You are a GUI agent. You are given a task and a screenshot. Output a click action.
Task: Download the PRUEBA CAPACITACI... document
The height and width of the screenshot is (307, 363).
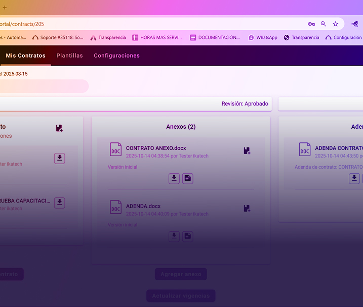(x=60, y=202)
